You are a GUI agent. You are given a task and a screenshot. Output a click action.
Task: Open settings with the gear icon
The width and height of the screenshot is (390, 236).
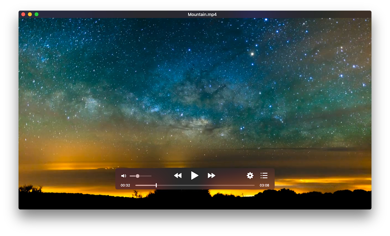coord(250,176)
